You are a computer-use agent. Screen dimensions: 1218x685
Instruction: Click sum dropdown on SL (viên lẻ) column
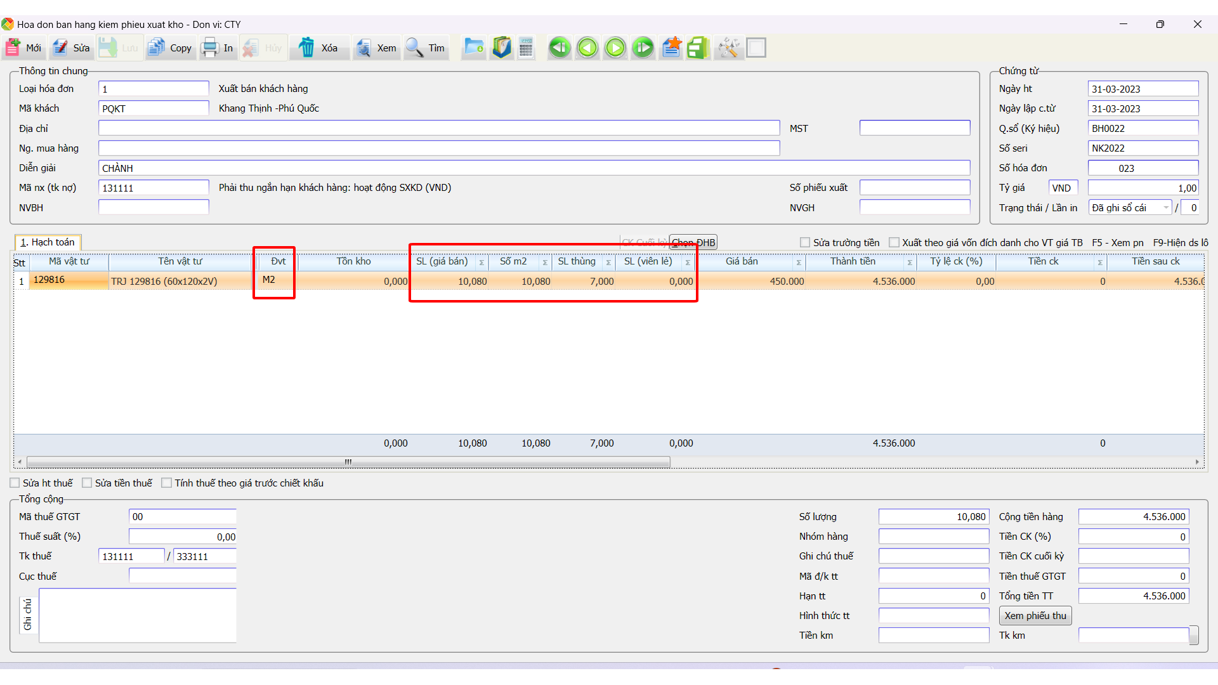click(x=688, y=262)
